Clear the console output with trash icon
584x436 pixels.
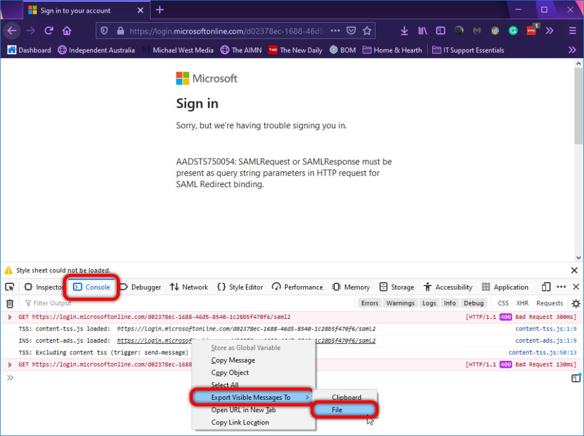[10, 303]
